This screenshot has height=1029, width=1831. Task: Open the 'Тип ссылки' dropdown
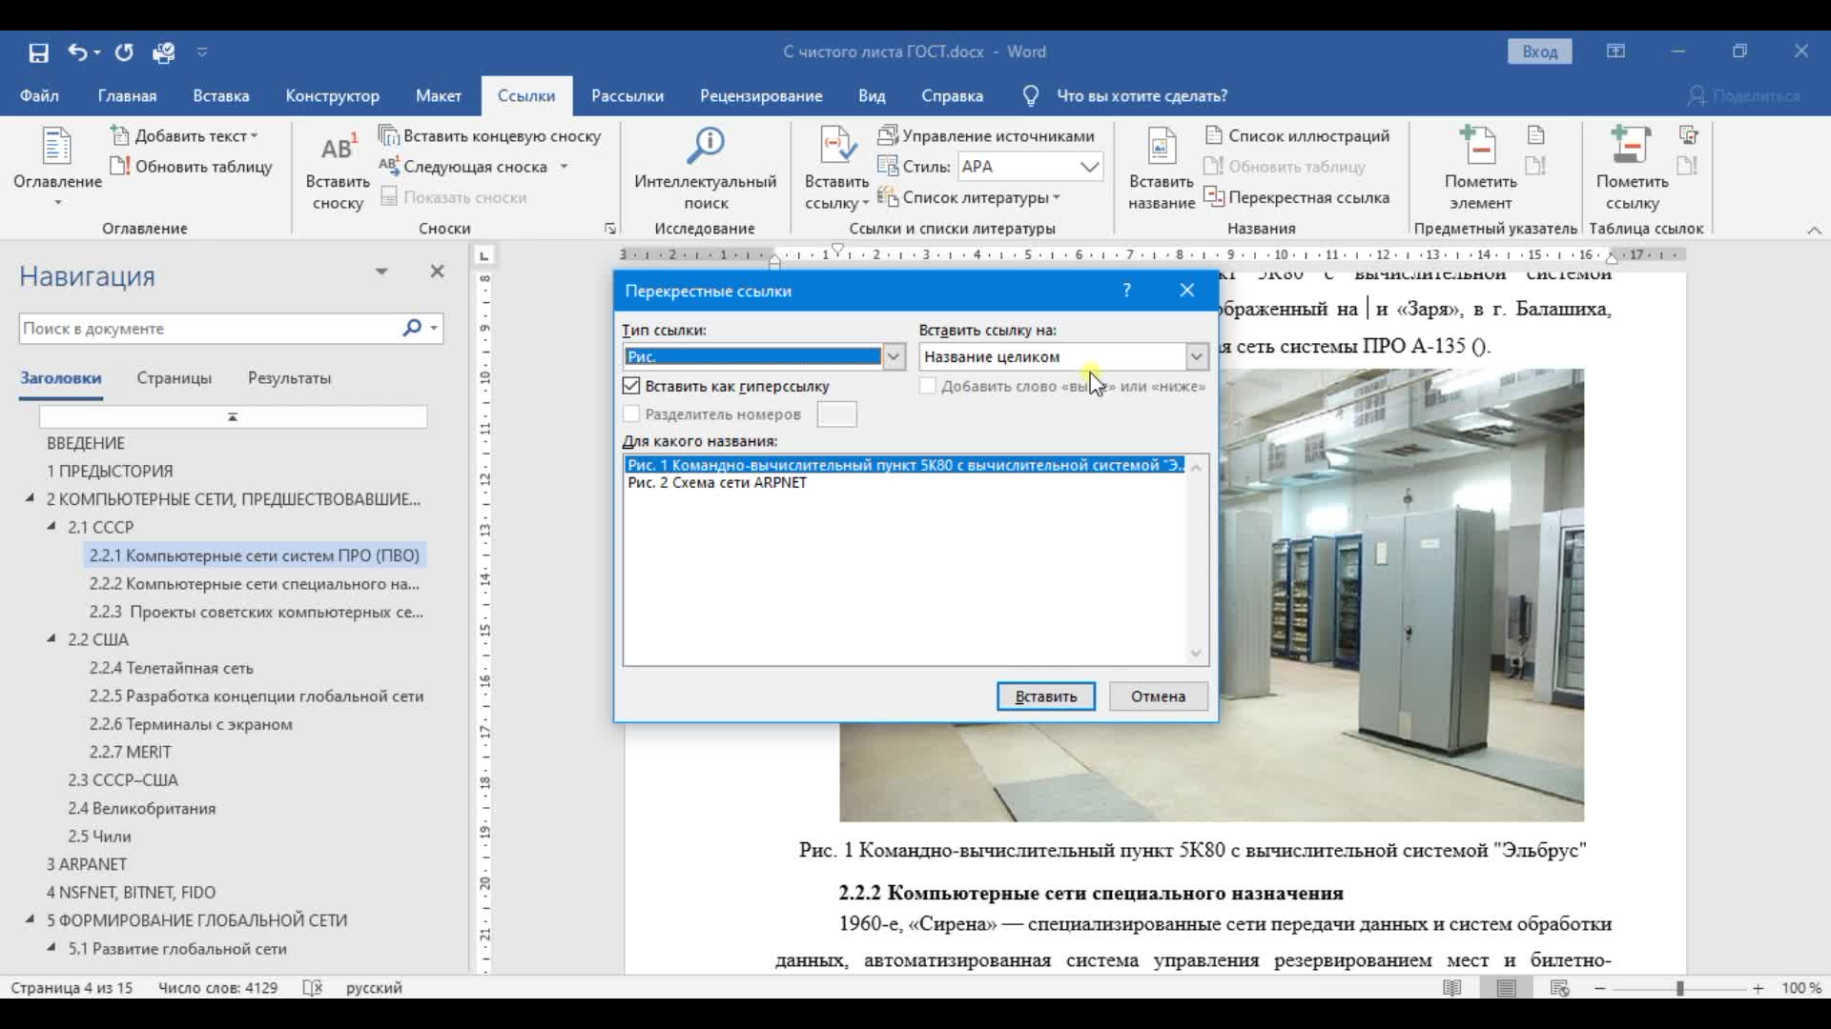tap(894, 356)
